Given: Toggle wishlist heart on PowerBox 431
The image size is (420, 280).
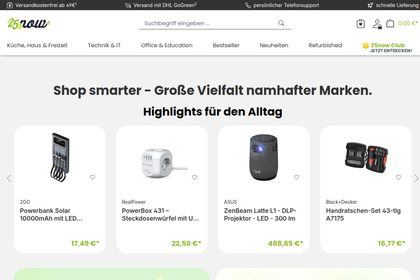Looking at the screenshot, I should [x=195, y=177].
